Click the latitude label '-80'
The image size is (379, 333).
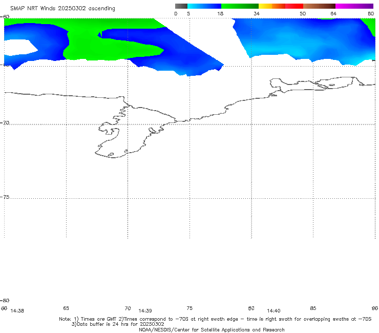tap(5, 300)
